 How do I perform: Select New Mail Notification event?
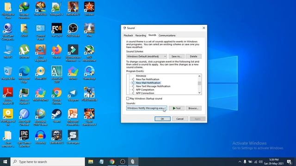coord(148,83)
